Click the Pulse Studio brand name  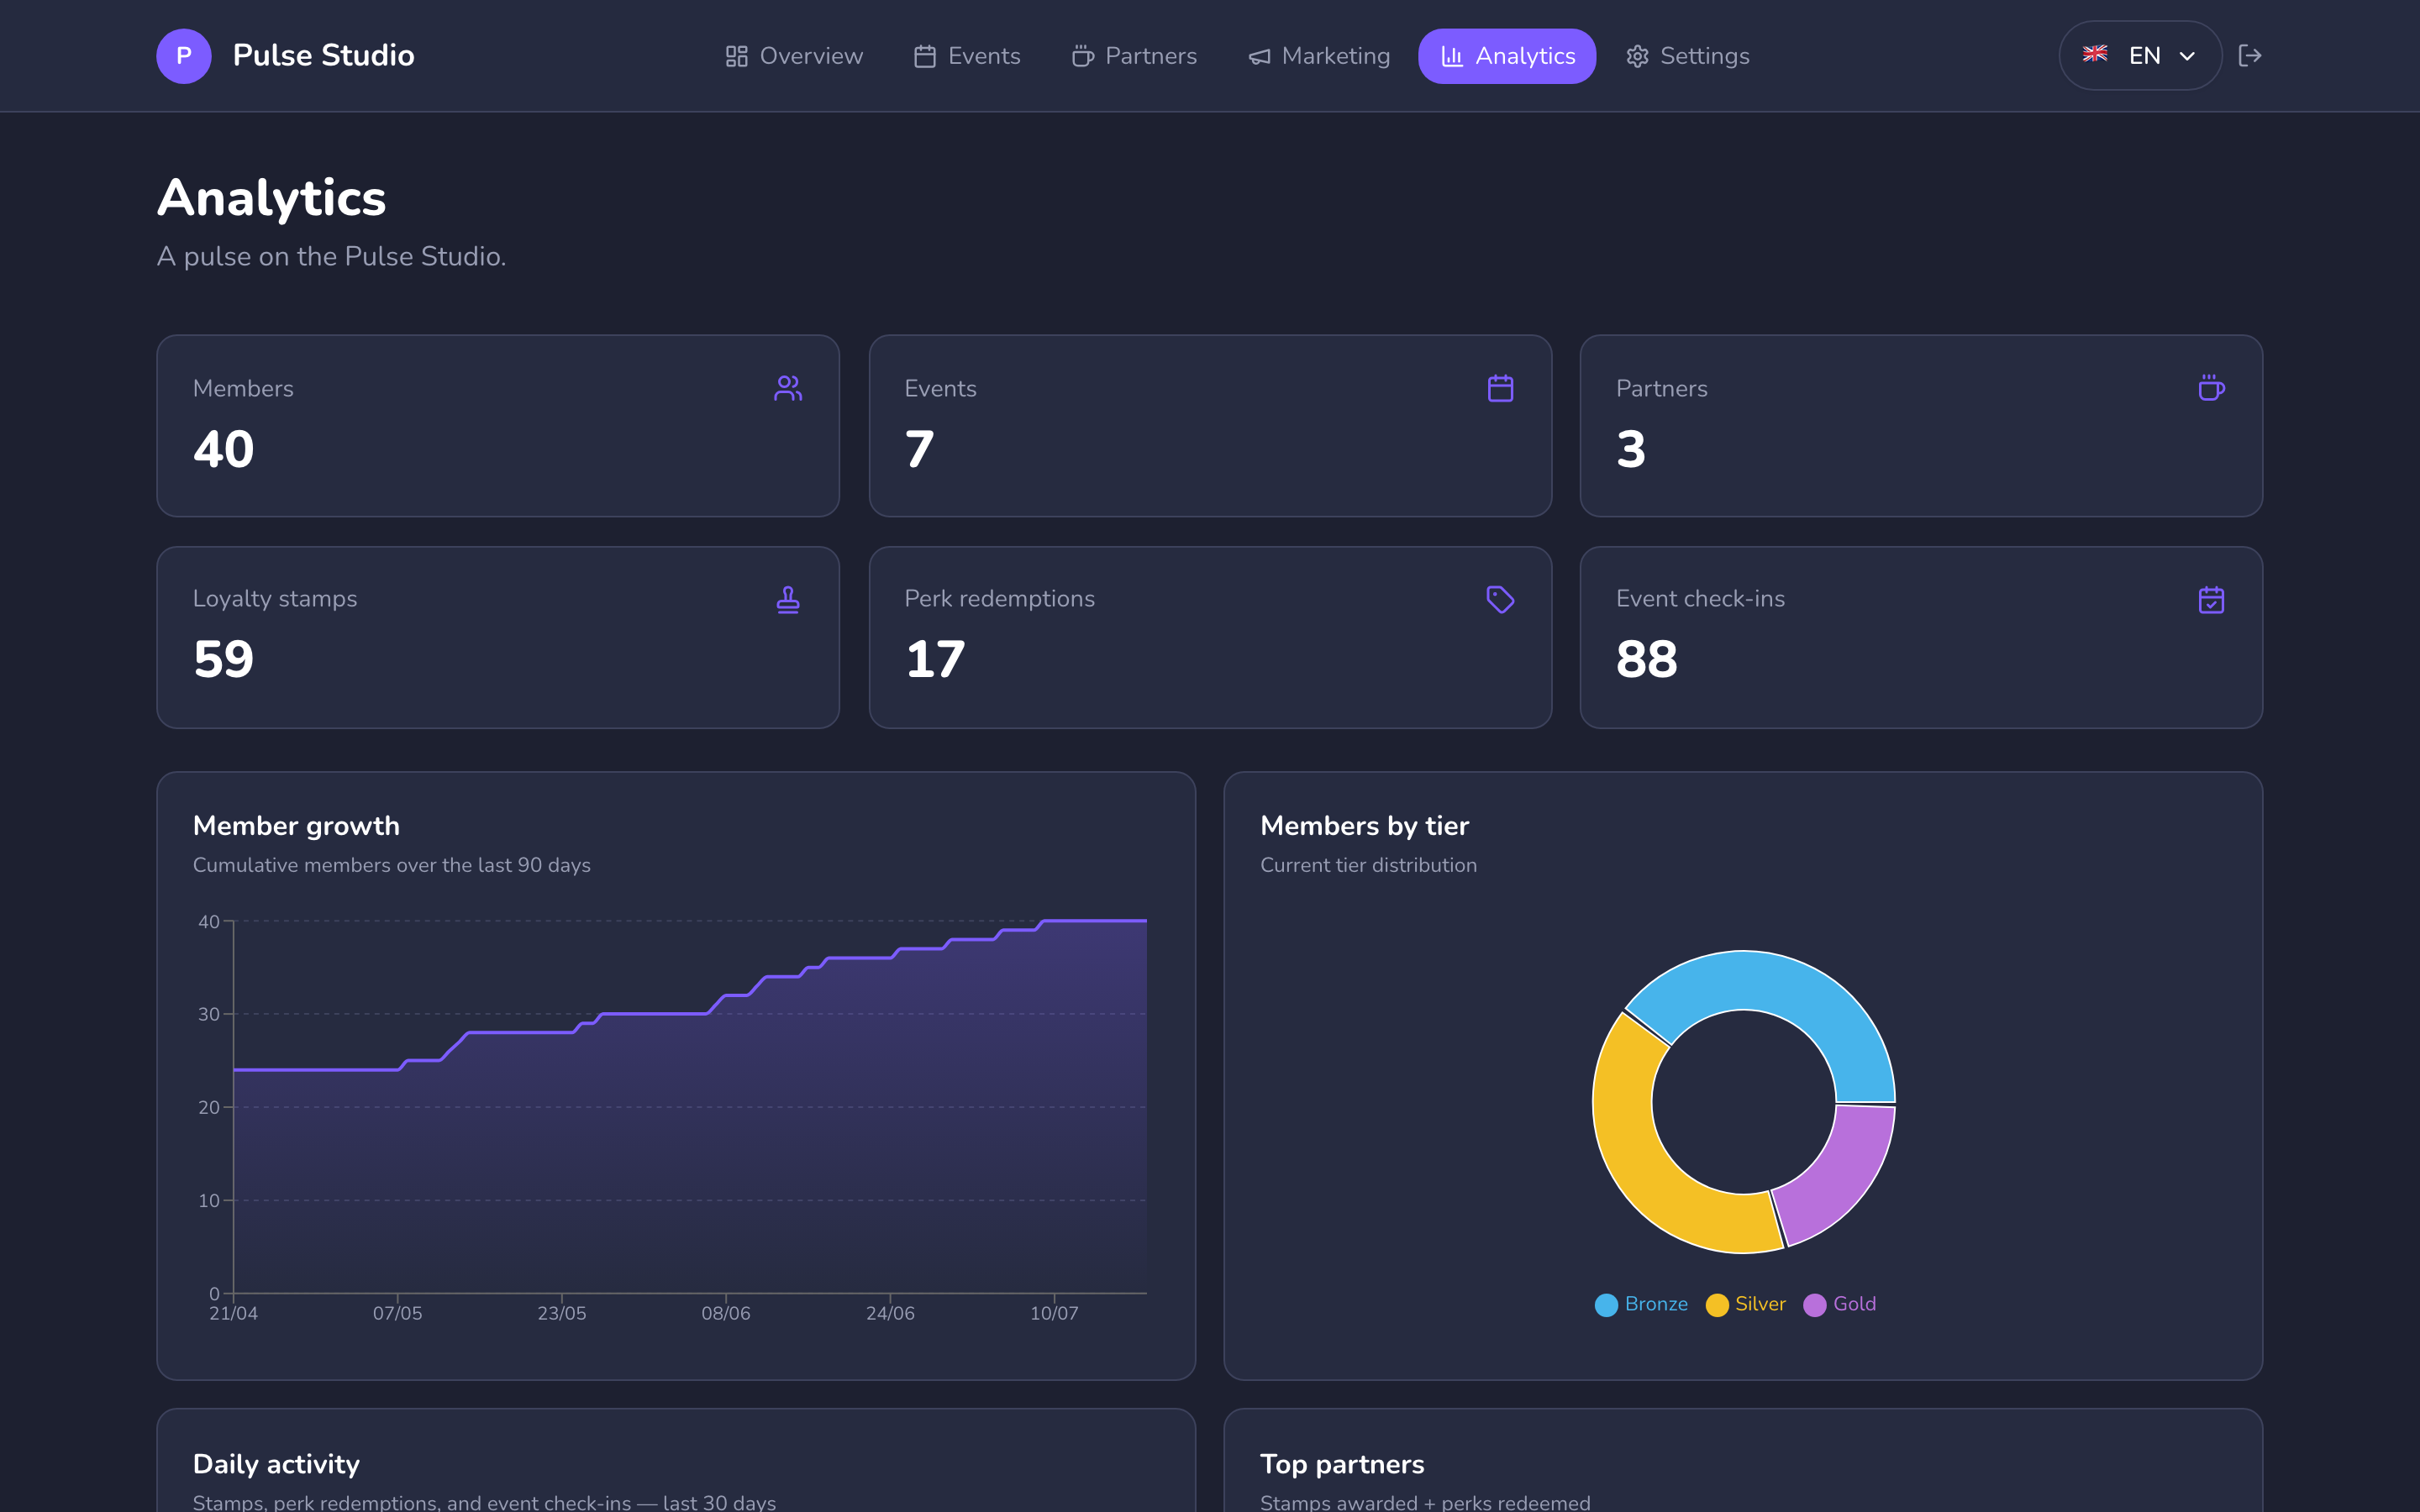pos(323,55)
